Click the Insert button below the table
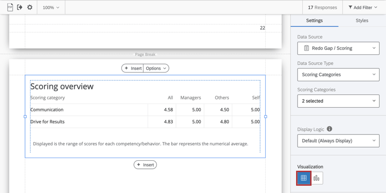 (145, 165)
